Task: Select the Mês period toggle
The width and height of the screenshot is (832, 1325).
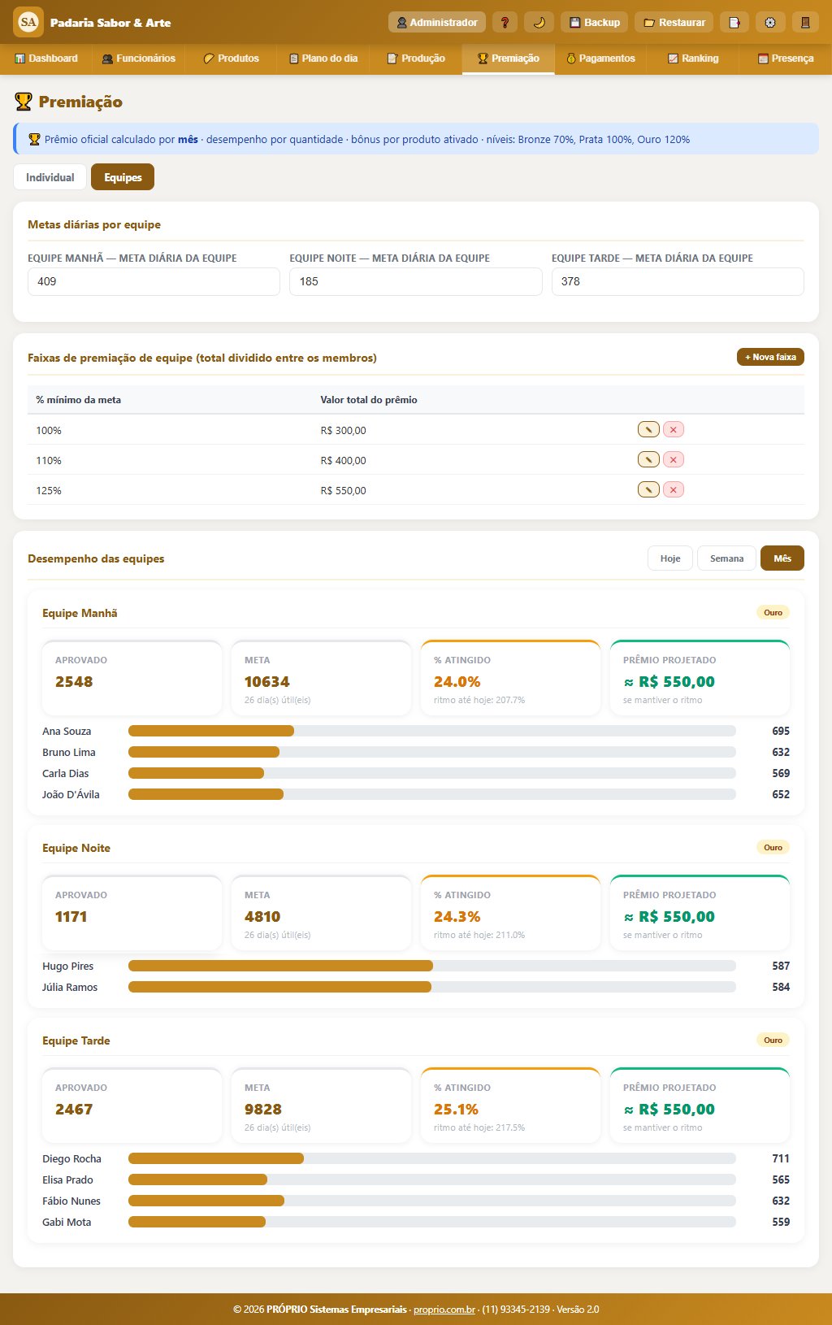Action: (782, 558)
